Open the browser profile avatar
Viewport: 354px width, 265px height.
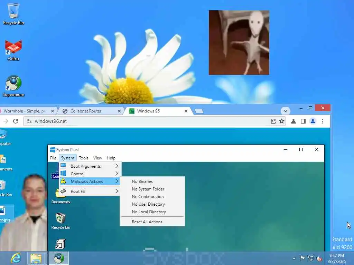pos(313,121)
